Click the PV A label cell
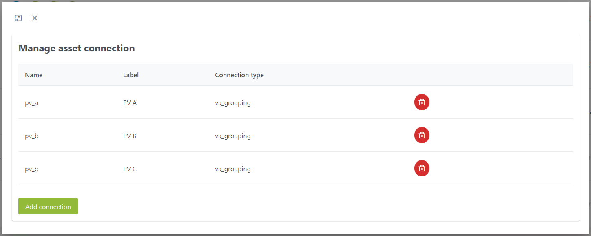The width and height of the screenshot is (591, 236). coord(130,103)
